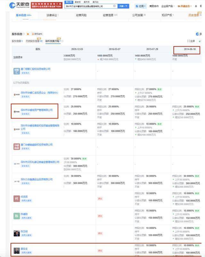Image resolution: width=205 pixels, height=257 pixels.
Task: Switch to the 经营风险 tab
Action: 81,15
